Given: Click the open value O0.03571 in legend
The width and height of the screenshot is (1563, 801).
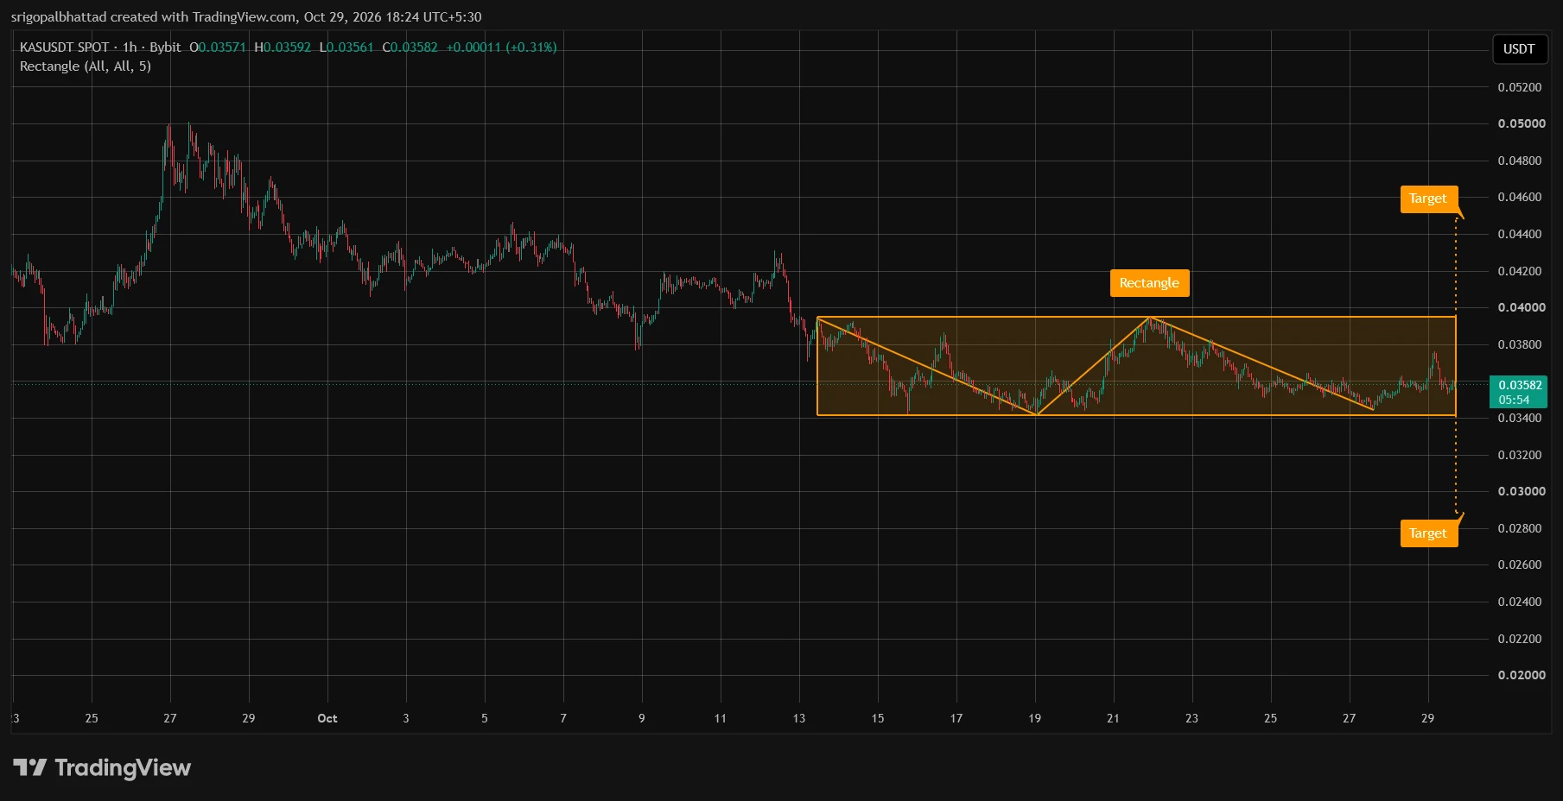Looking at the screenshot, I should (218, 47).
